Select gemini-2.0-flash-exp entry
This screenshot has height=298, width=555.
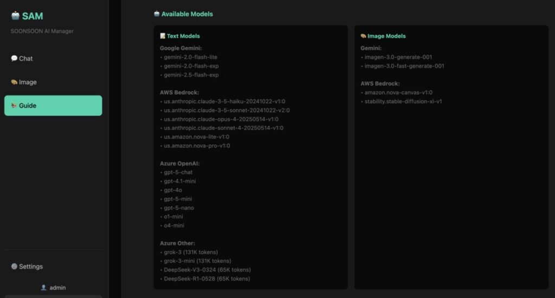click(x=191, y=66)
